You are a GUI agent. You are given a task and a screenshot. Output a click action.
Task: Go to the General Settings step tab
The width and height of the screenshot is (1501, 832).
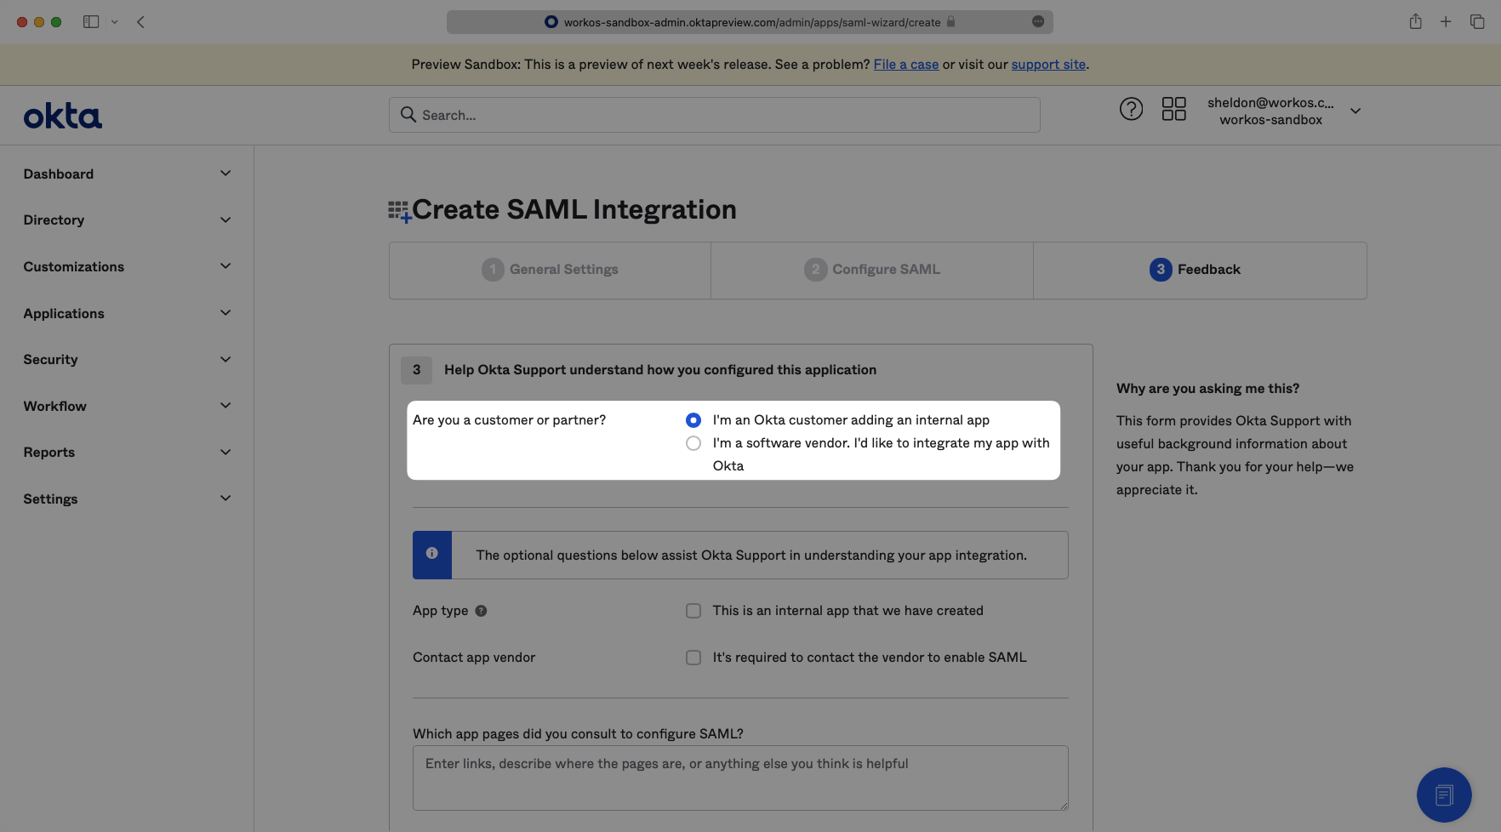click(x=550, y=270)
